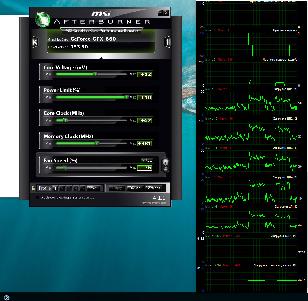Select profile slot 5
The width and height of the screenshot is (308, 301).
coord(82,188)
